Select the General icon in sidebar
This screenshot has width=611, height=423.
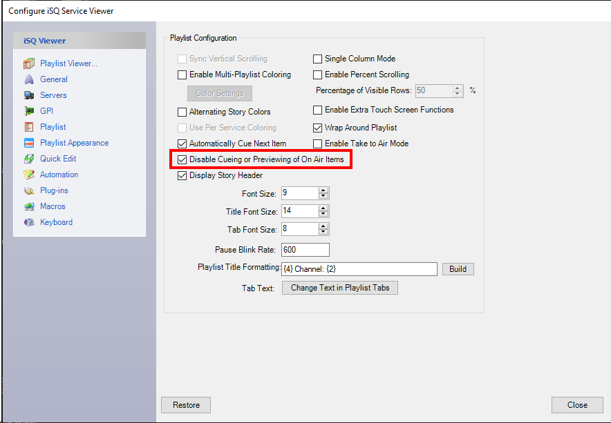point(29,79)
